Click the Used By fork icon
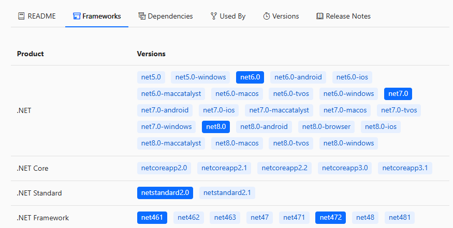The width and height of the screenshot is (453, 228). (214, 16)
